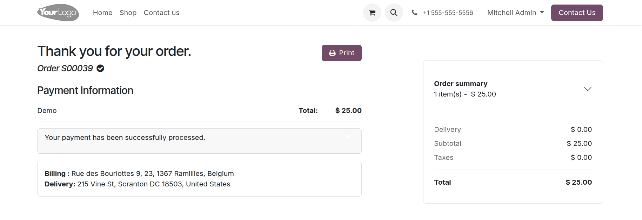642x220 pixels.
Task: Click the caret icon next to Mitchell Admin
Action: [542, 13]
